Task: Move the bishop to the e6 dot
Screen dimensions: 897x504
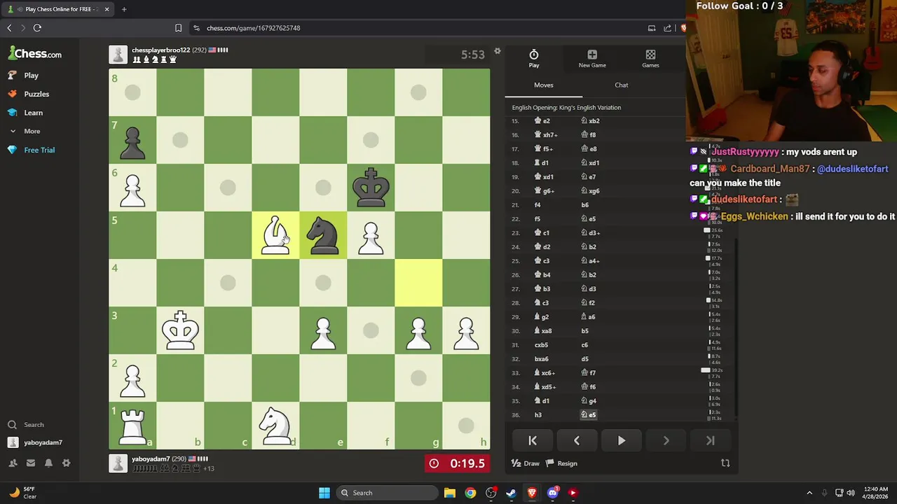Action: (323, 188)
